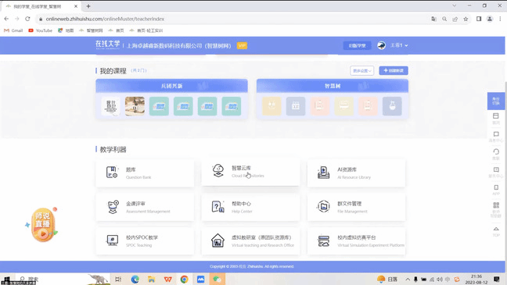Open the SPOC Teaching card
This screenshot has width=507, height=285.
click(145, 241)
